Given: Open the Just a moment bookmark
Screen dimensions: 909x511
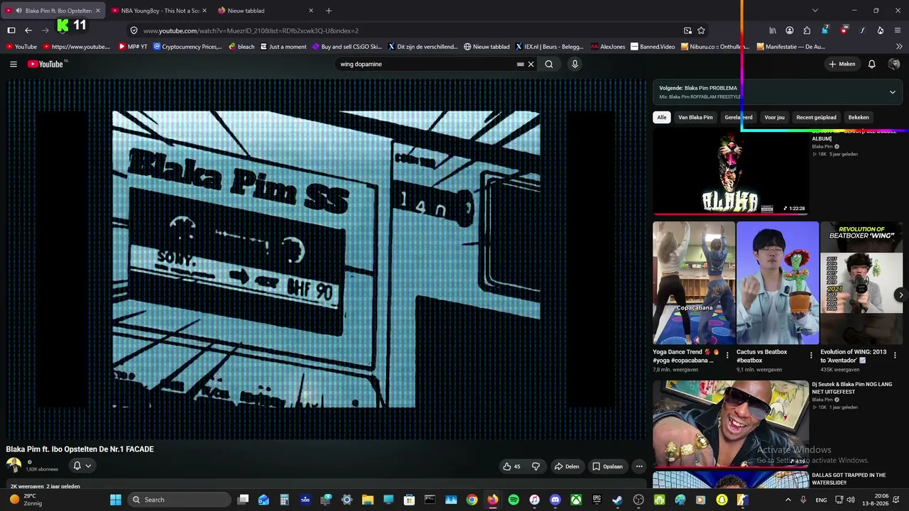Looking at the screenshot, I should pos(283,47).
